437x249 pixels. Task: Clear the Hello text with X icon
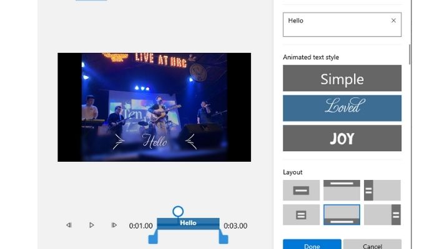(x=393, y=21)
